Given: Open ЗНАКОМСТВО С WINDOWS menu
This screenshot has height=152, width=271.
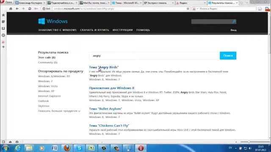Looking at the screenshot, I should pos(57,30).
